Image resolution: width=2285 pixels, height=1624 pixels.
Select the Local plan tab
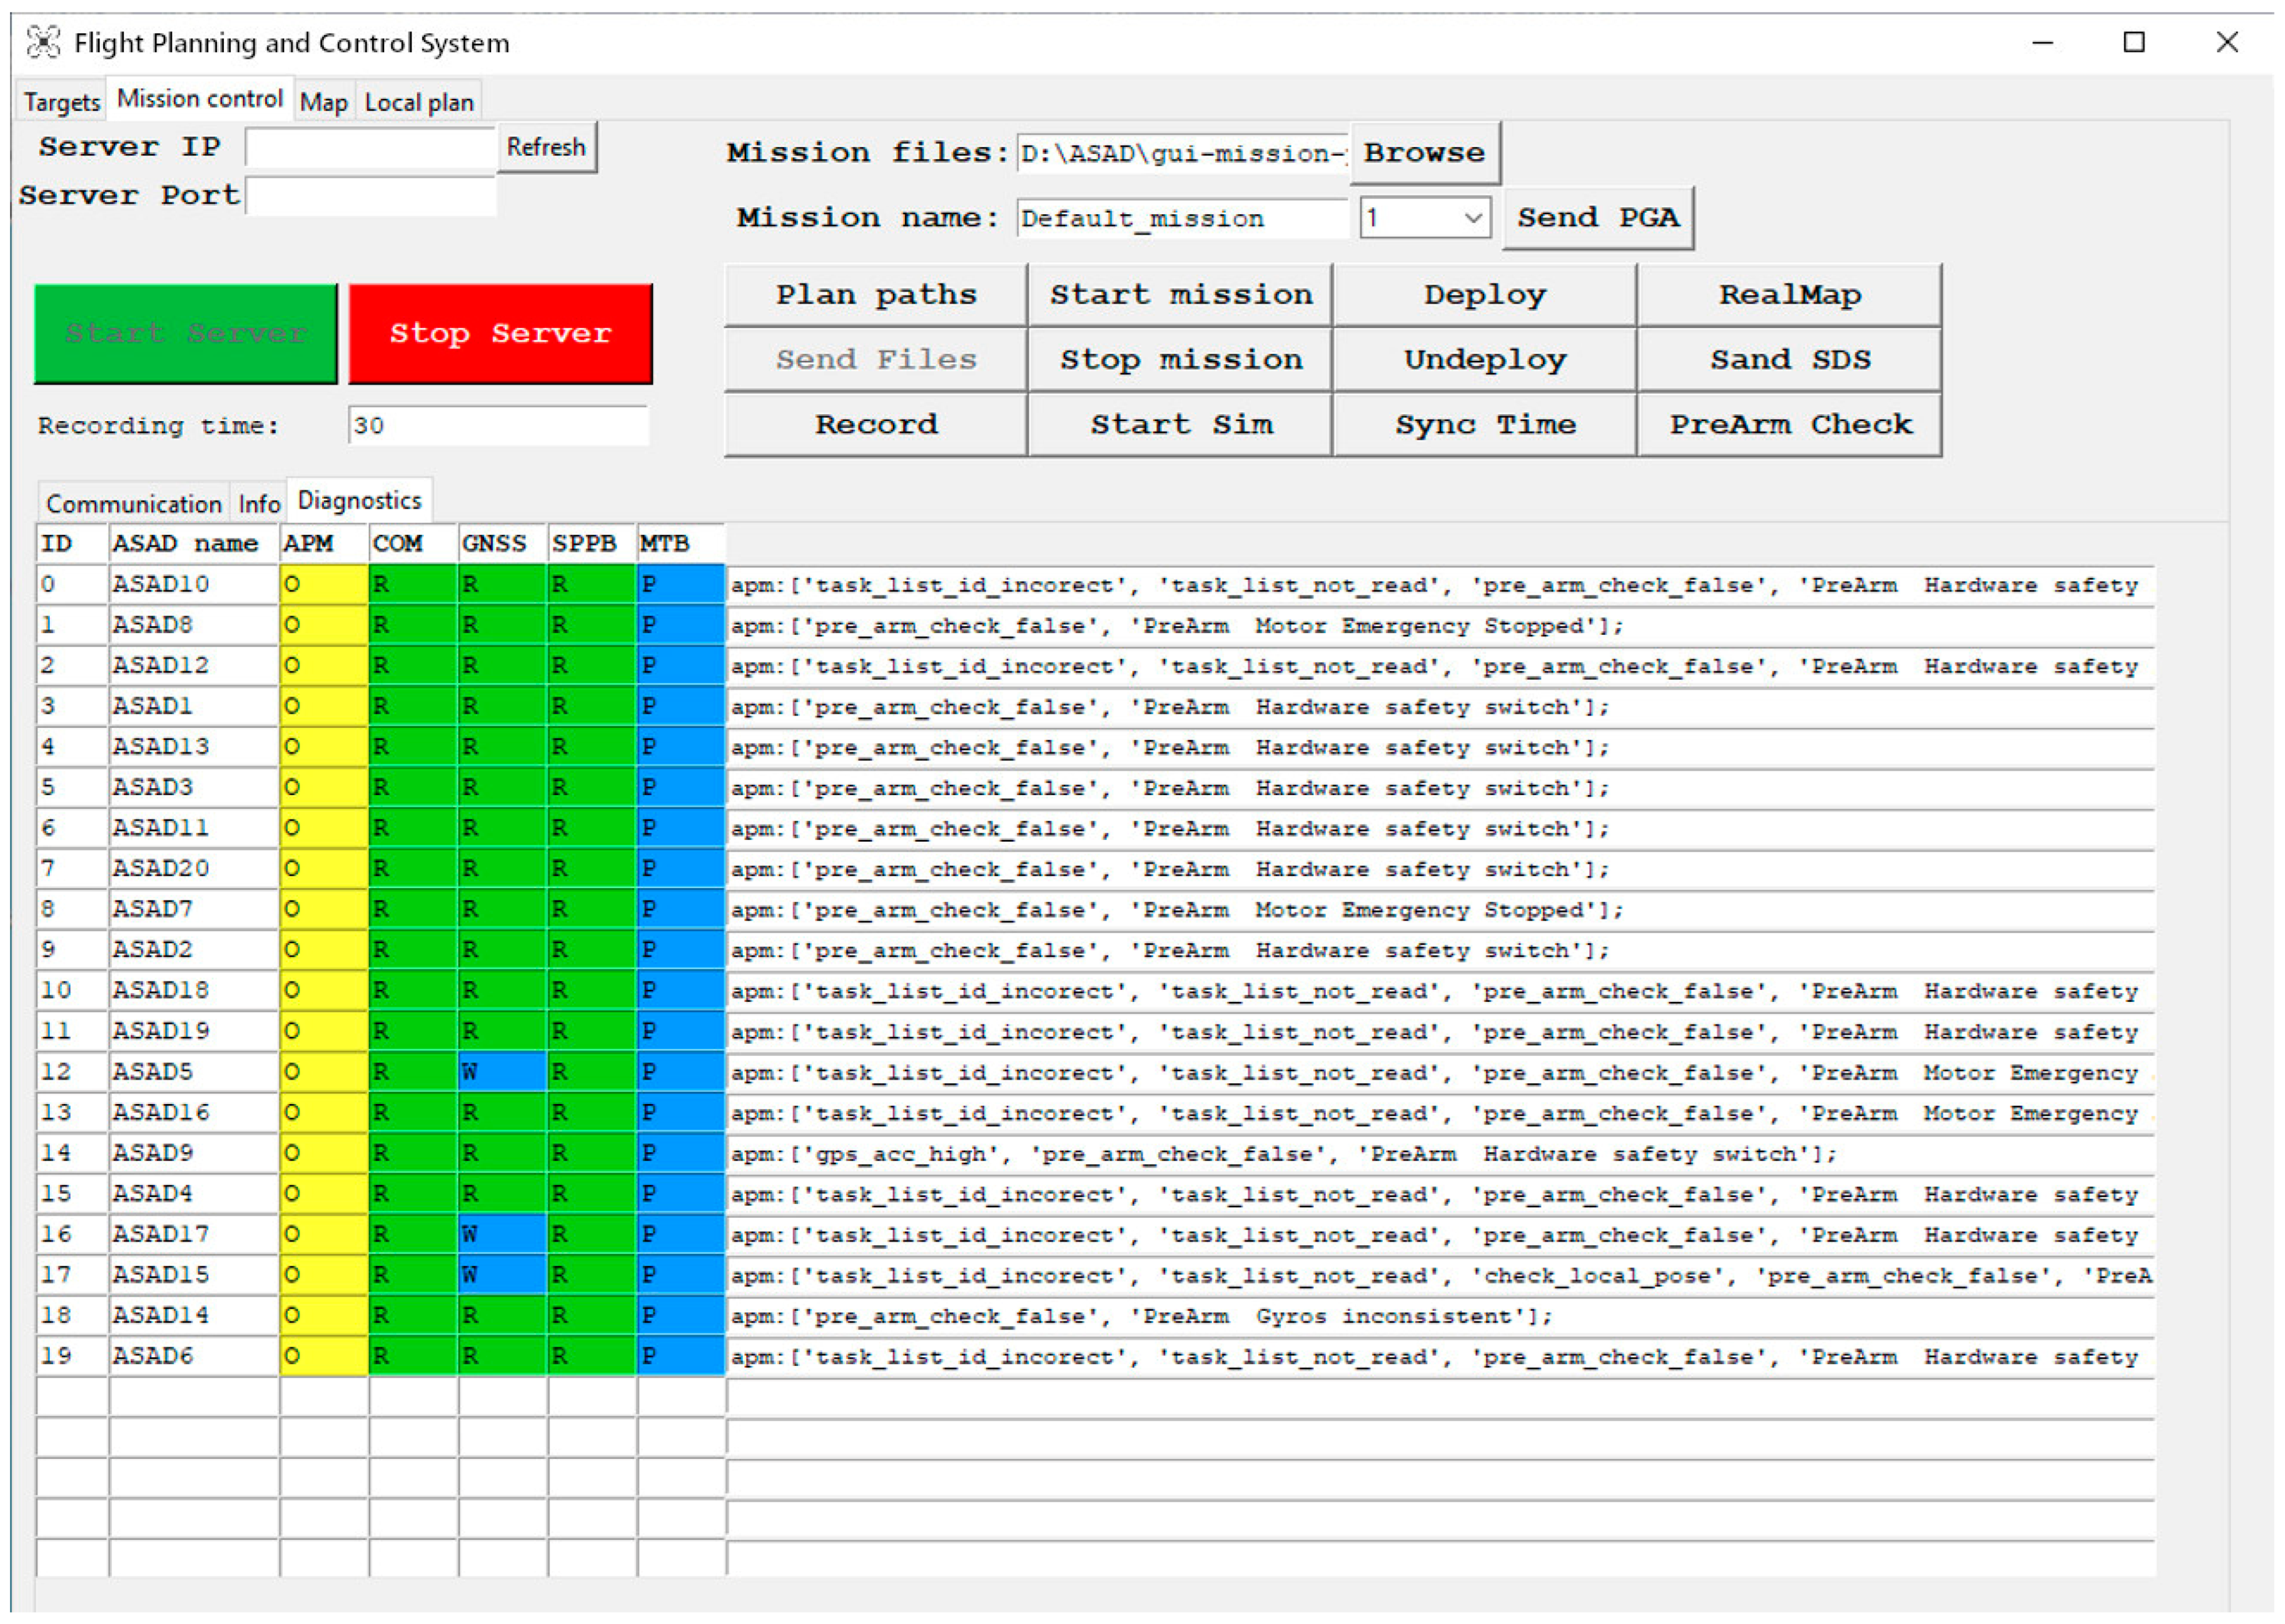418,102
